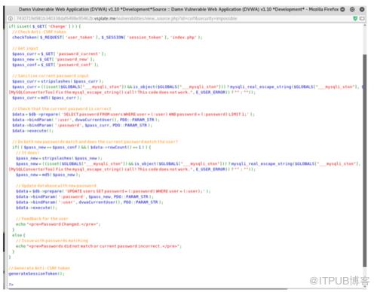Click the line "if( isset( $_GET[ 'Change' ] ) ) {"
377x292 pixels.
[44, 26]
